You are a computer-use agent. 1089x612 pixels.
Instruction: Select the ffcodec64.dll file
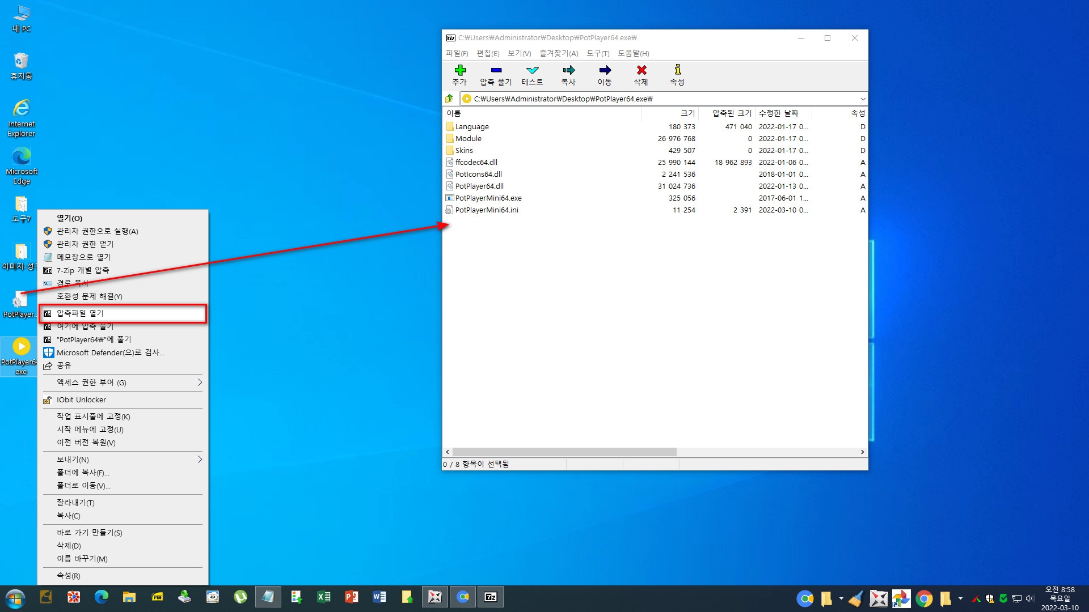[x=655, y=162]
